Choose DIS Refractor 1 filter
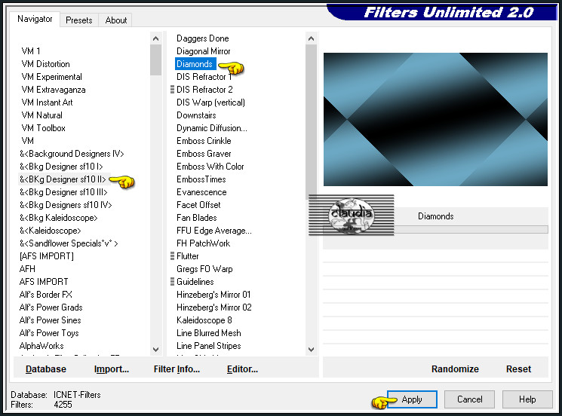Screen dimensions: 562x416 pyautogui.click(x=204, y=77)
